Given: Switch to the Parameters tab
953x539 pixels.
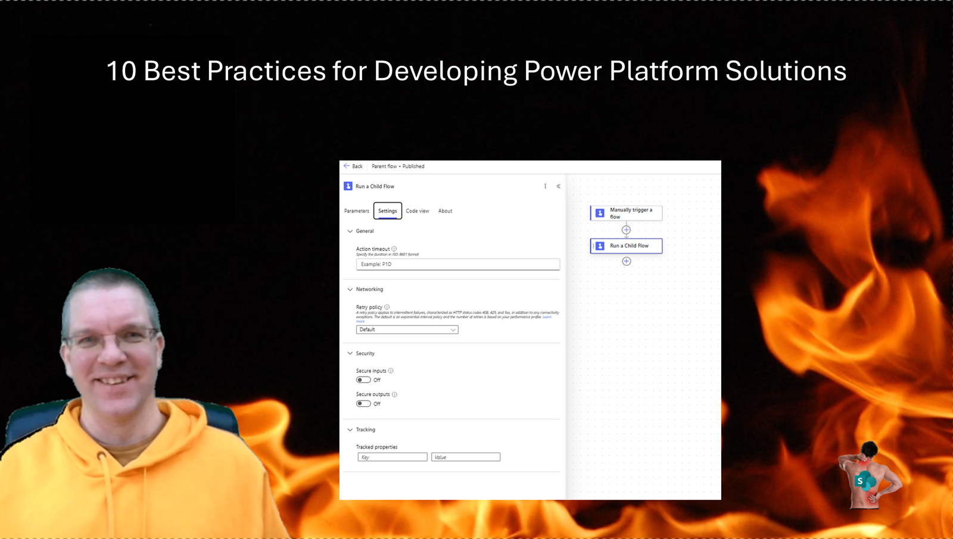Looking at the screenshot, I should pos(357,211).
